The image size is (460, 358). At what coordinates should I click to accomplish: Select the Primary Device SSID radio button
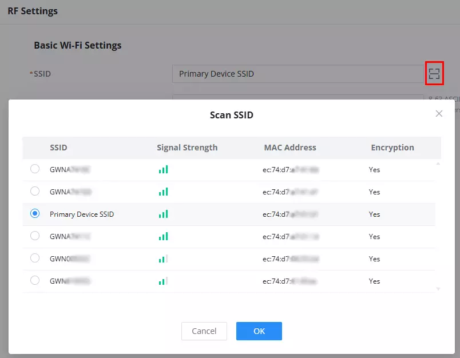tap(35, 213)
